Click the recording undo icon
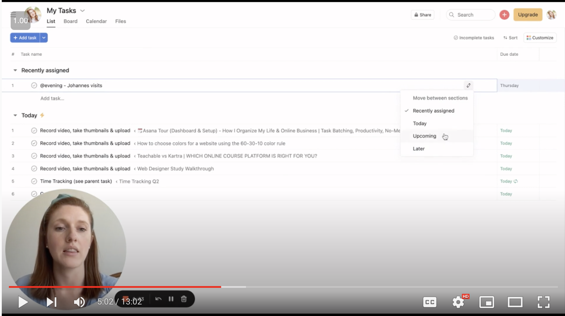565x316 pixels. (158, 299)
